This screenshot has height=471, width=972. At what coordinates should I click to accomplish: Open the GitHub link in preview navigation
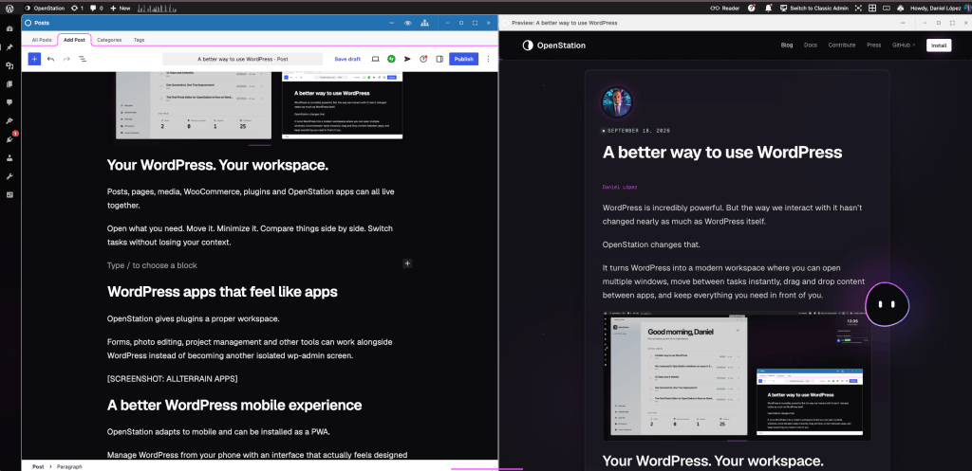click(x=904, y=45)
